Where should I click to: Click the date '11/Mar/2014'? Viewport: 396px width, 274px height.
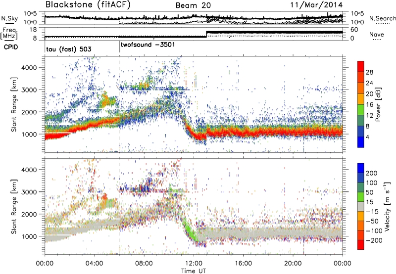pos(316,5)
